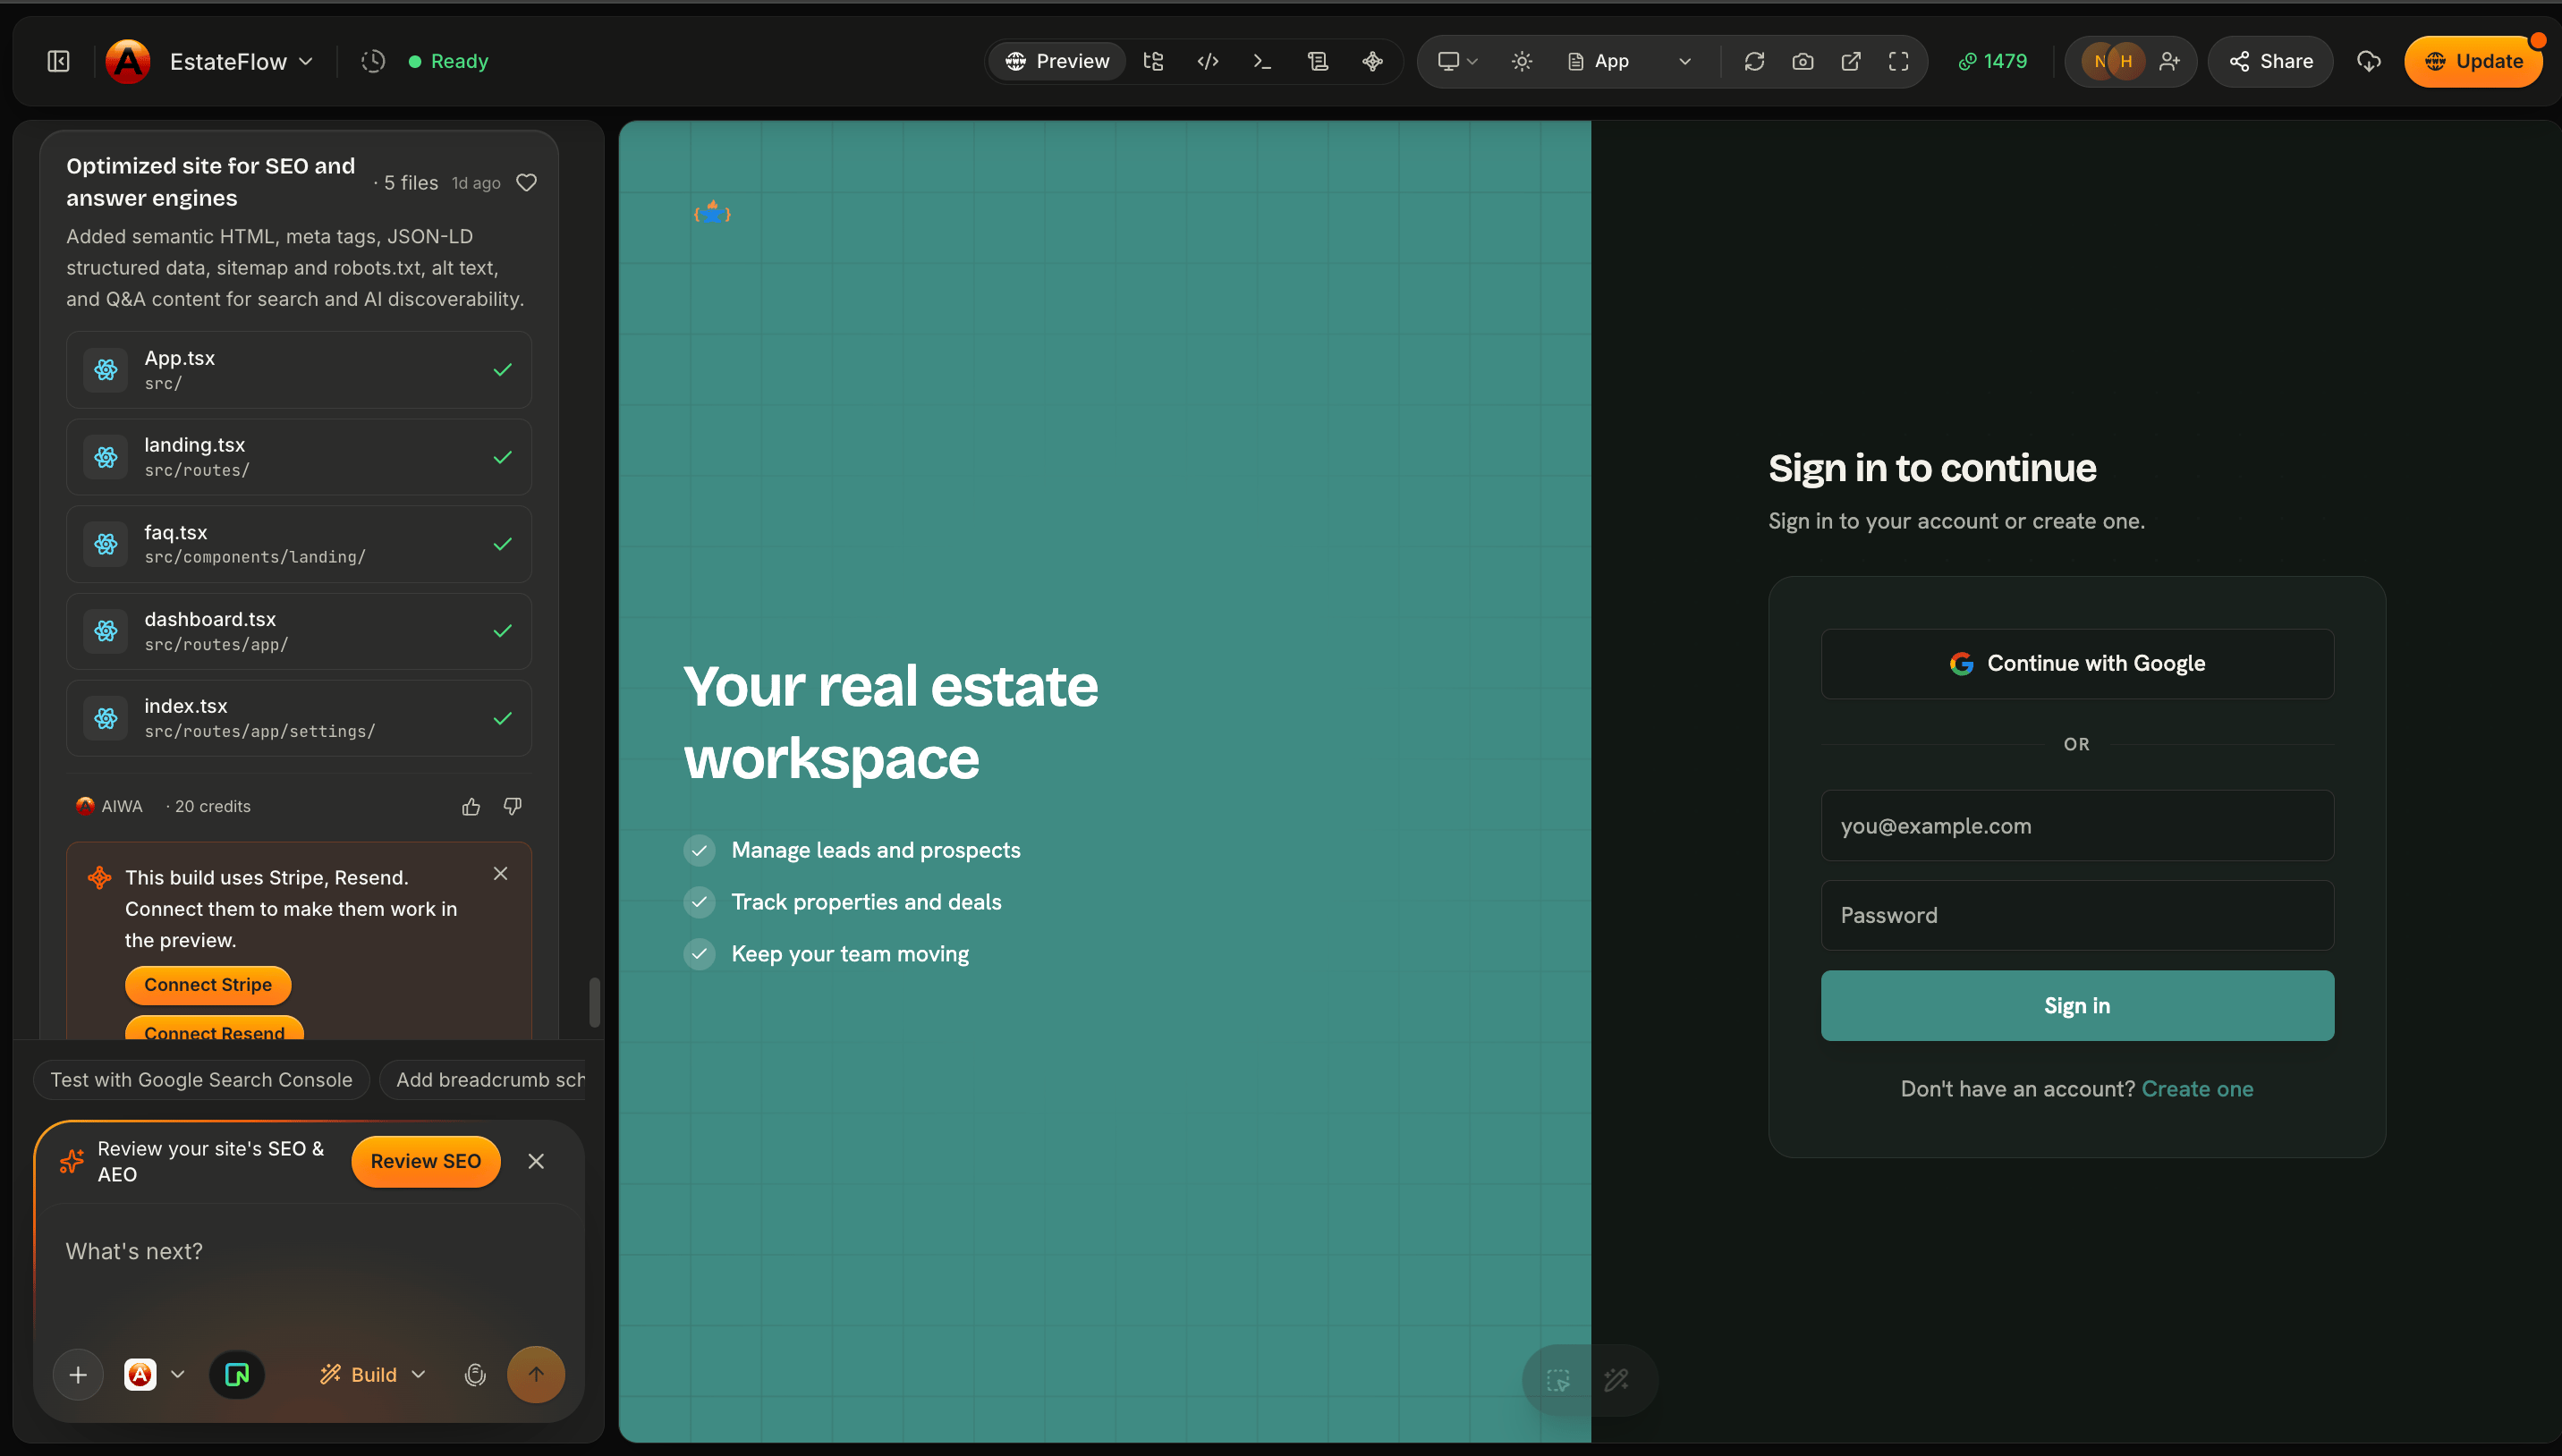The image size is (2562, 1456).
Task: Favorite the SEO optimization message heart icon
Action: [x=527, y=182]
